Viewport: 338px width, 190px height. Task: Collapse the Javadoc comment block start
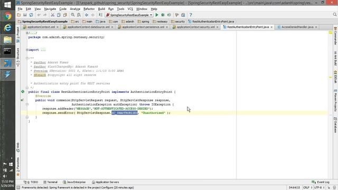click(27, 58)
